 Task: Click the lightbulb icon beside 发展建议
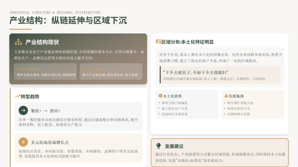pos(158,146)
